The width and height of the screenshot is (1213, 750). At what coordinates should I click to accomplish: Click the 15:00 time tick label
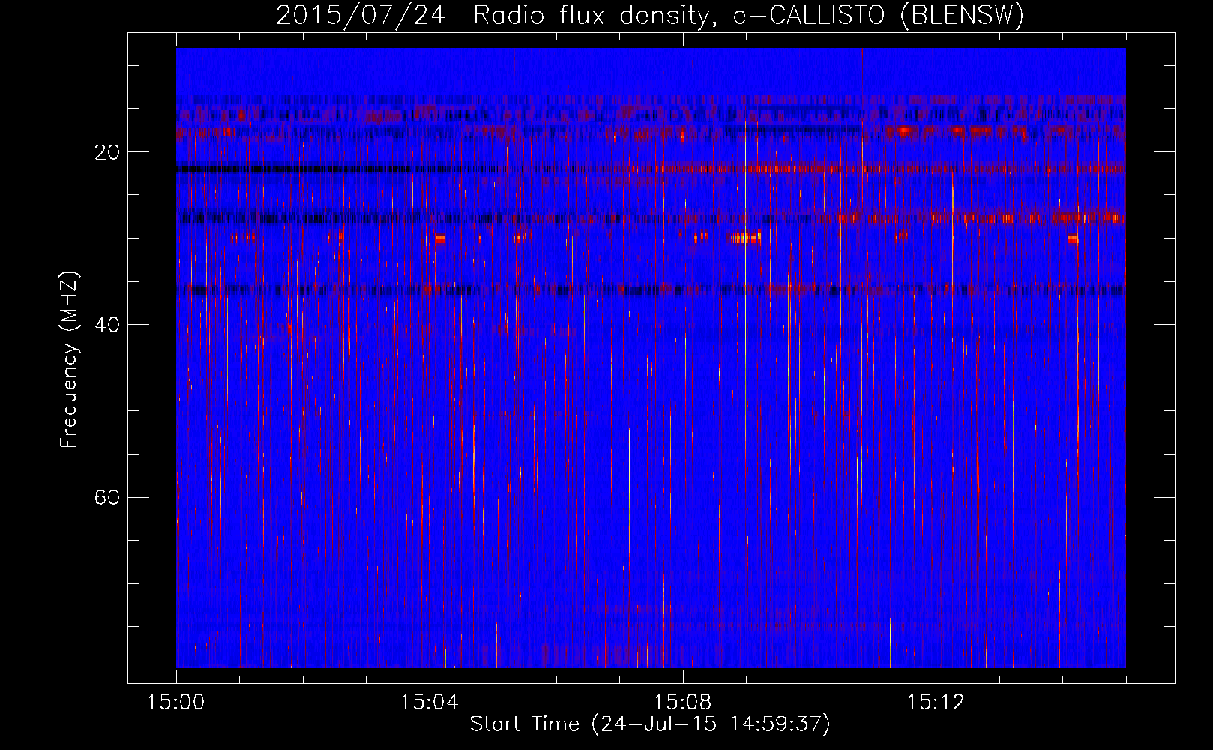[176, 702]
